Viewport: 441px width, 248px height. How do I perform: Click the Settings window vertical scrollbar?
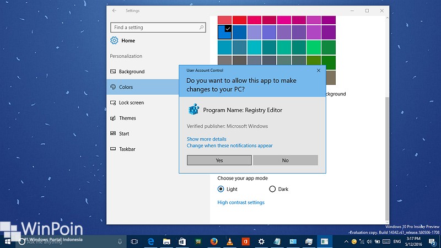click(x=387, y=159)
